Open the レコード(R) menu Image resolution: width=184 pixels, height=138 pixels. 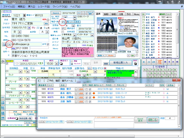(x=44, y=6)
